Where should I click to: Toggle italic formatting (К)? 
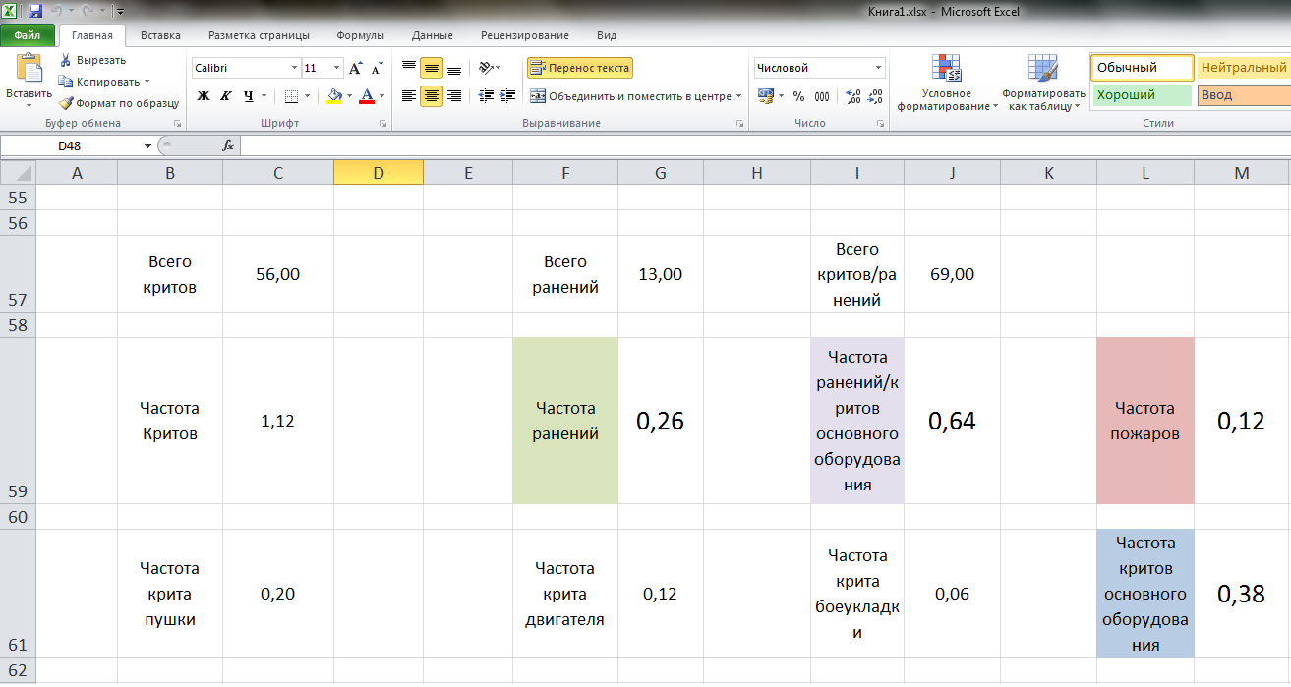pos(225,96)
